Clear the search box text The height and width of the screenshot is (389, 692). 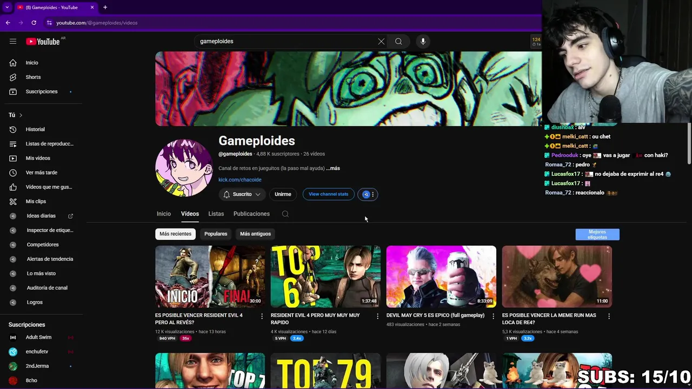[x=381, y=41]
